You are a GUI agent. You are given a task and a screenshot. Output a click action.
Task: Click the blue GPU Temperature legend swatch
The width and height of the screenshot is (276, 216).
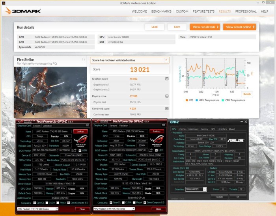197,100
